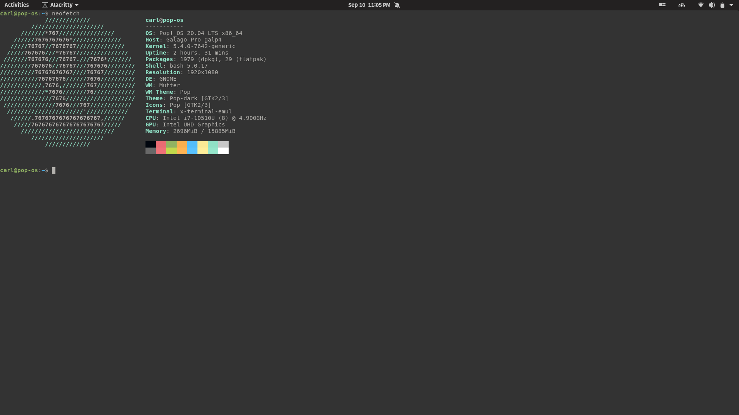Click the cloud upload icon in the system tray
Image resolution: width=739 pixels, height=415 pixels.
click(x=682, y=5)
